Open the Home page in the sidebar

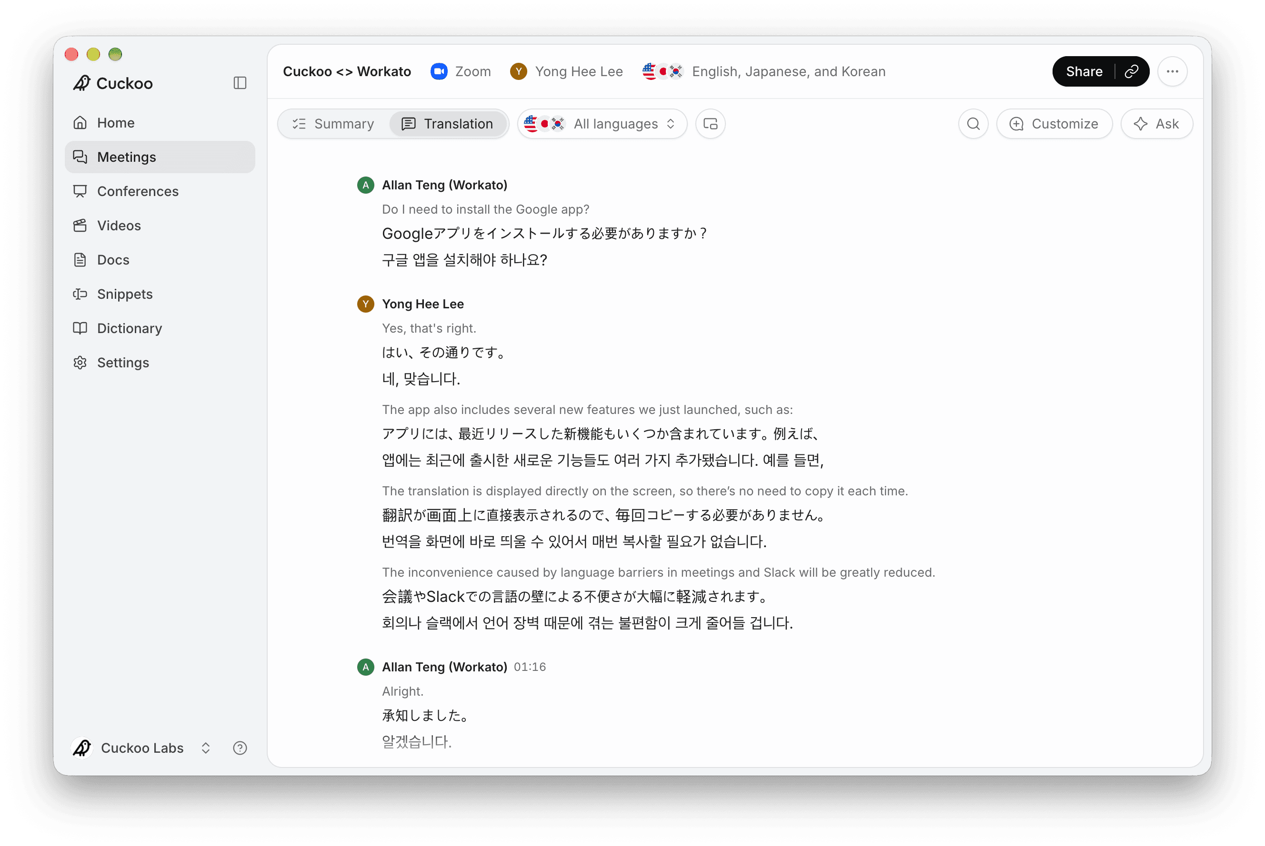(160, 122)
